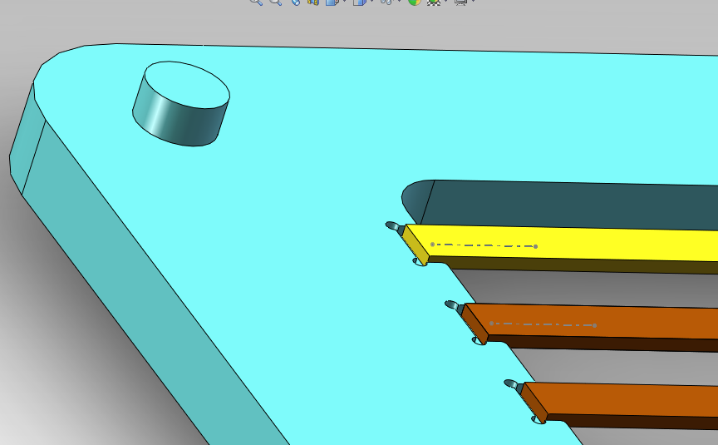Select the rounded end of the slot cutout
Viewport: 718px width, 445px height.
tap(416, 198)
